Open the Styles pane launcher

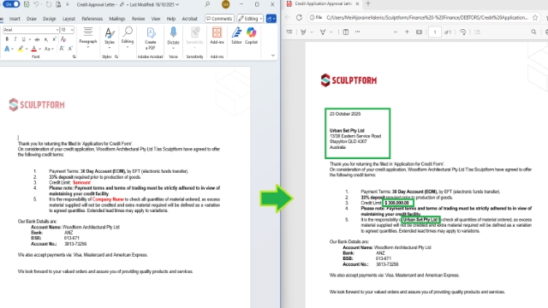coord(116,56)
